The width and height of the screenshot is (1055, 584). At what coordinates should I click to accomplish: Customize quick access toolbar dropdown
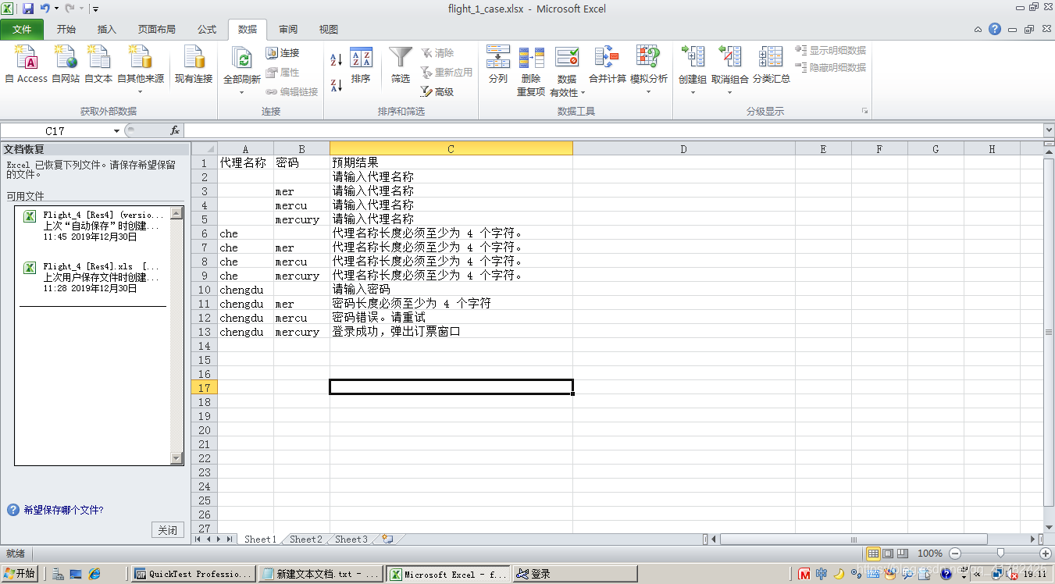point(95,9)
